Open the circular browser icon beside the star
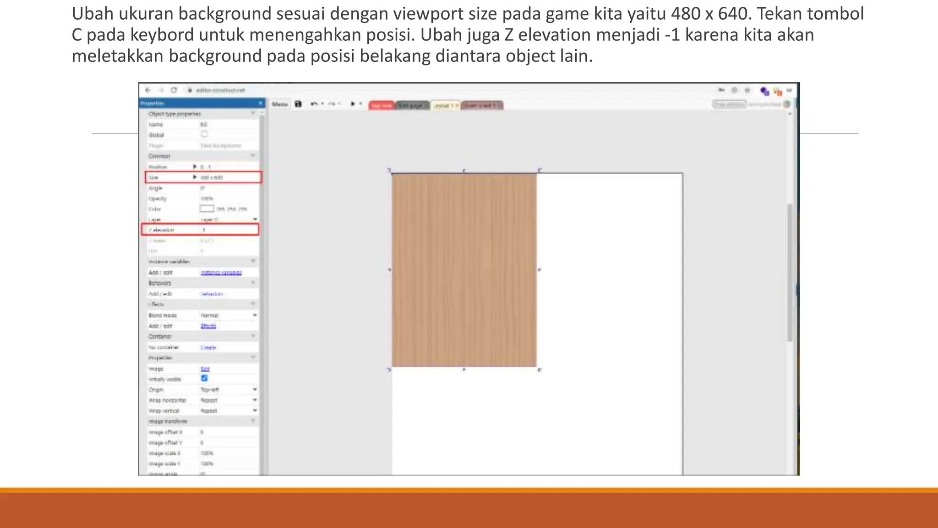Image resolution: width=938 pixels, height=528 pixels. [x=734, y=90]
